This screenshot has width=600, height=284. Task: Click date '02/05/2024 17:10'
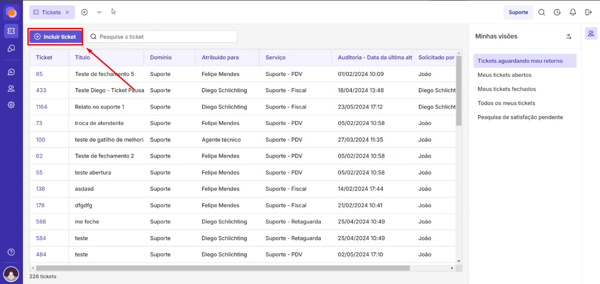361,254
